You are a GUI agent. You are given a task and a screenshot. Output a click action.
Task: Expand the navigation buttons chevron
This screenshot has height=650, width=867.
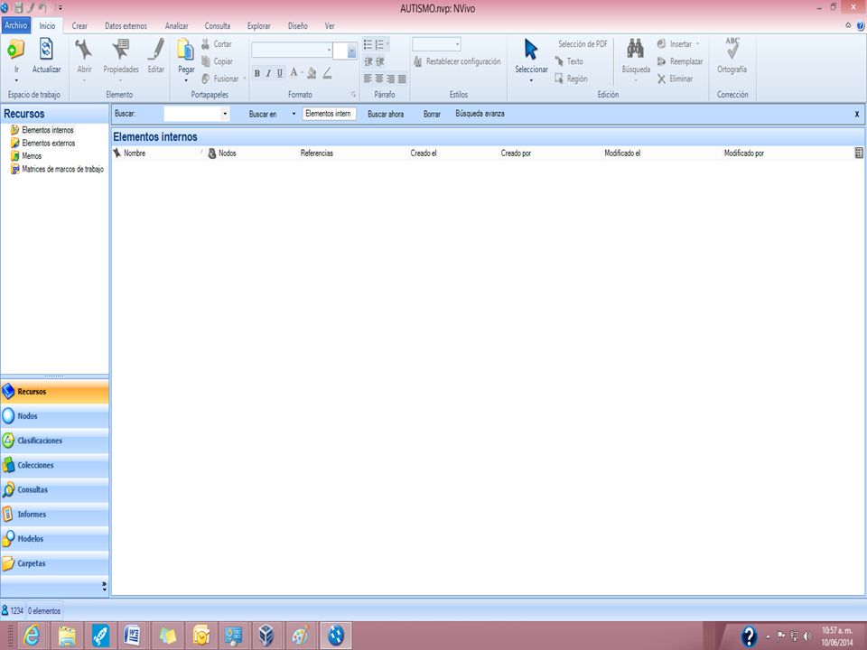104,587
